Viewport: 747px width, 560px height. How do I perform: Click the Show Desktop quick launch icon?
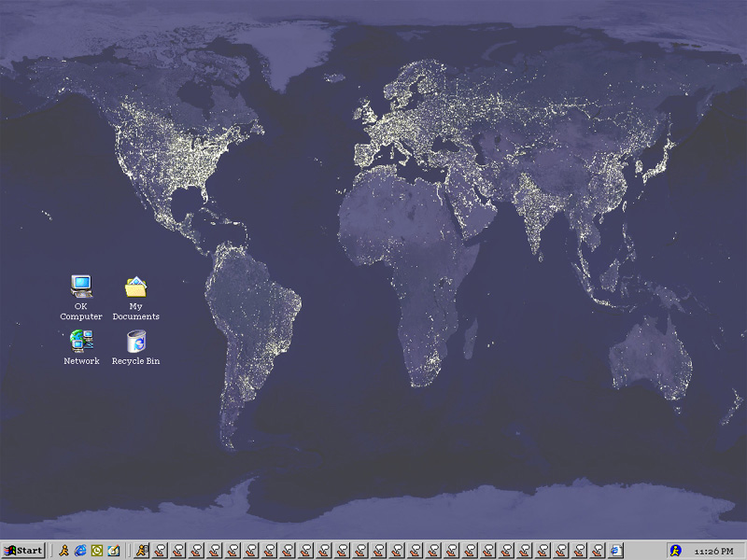point(113,551)
